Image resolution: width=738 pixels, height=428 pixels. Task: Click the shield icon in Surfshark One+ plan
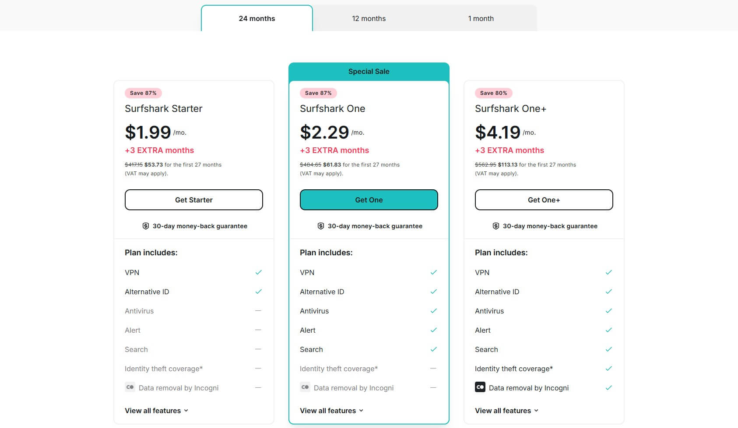pos(496,226)
